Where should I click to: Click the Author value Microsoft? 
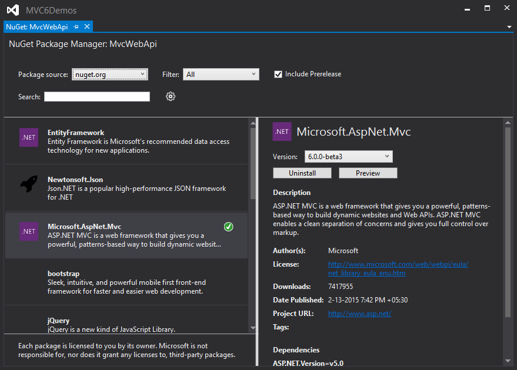[343, 251]
